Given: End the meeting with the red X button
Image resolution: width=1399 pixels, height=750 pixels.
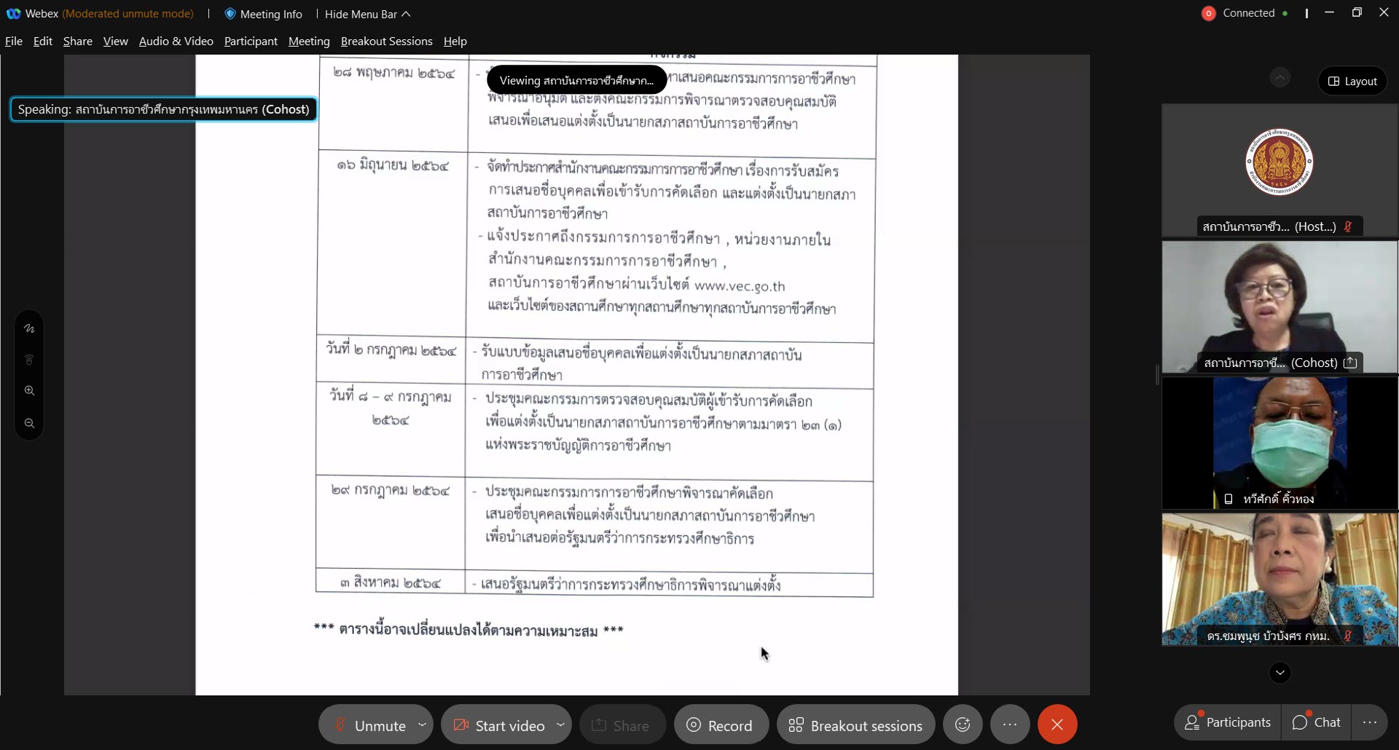Looking at the screenshot, I should pos(1057,725).
